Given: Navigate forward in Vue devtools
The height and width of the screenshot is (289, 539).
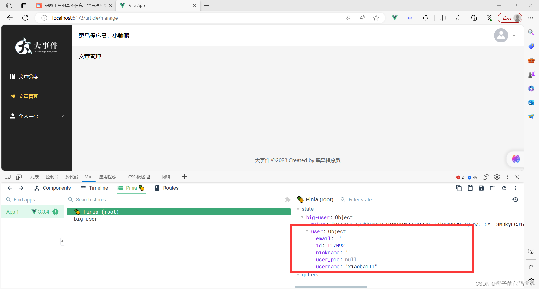Looking at the screenshot, I should (x=21, y=188).
